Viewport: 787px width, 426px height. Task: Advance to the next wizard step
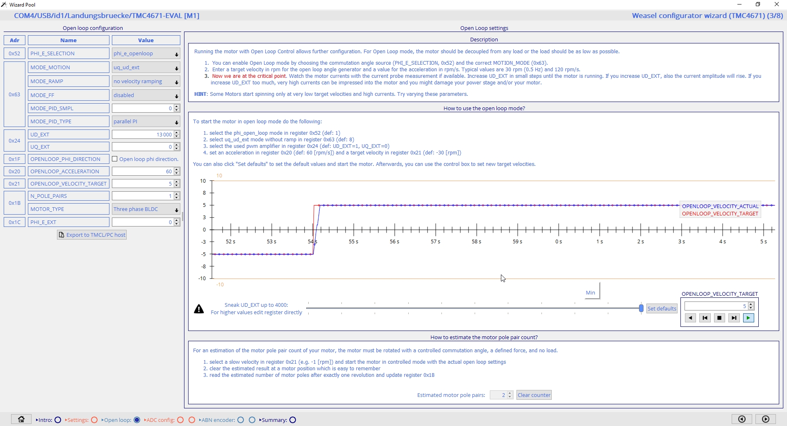[x=766, y=419]
